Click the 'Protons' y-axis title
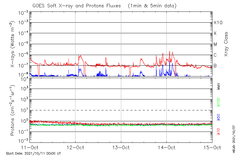Image resolution: width=236 pixels, height=156 pixels. click(x=13, y=110)
